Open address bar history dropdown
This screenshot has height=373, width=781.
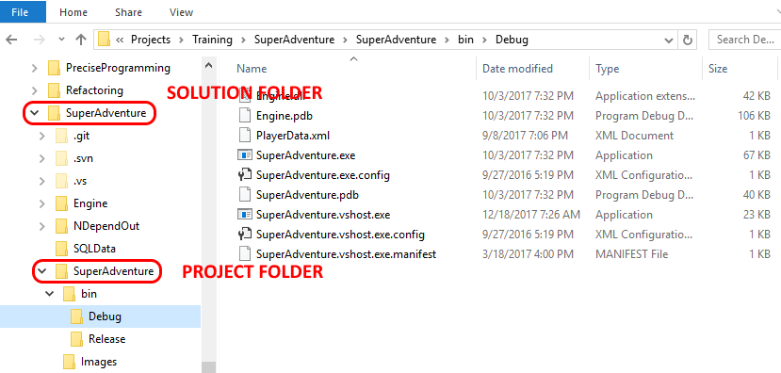(668, 40)
